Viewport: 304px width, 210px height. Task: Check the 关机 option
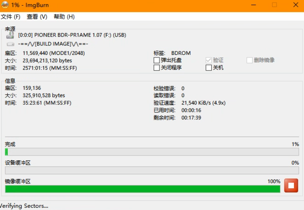click(209, 68)
